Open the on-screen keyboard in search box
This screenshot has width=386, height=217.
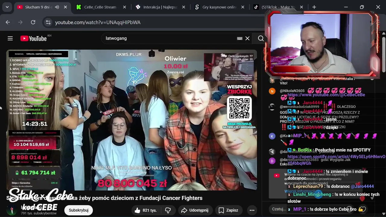pyautogui.click(x=240, y=38)
